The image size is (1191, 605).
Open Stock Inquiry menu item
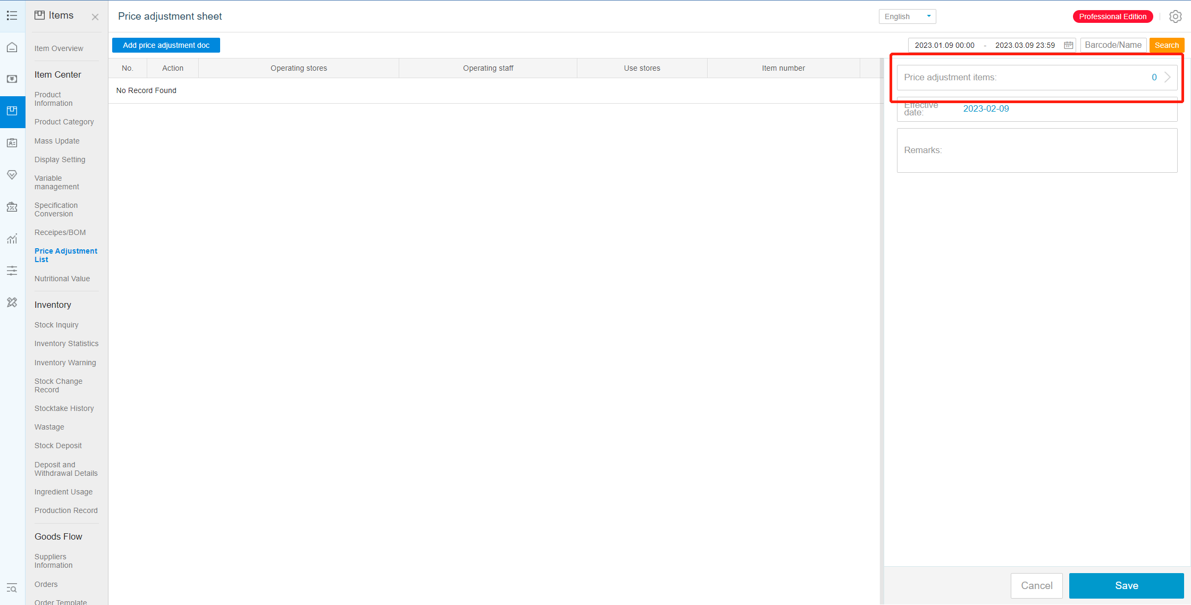(56, 325)
